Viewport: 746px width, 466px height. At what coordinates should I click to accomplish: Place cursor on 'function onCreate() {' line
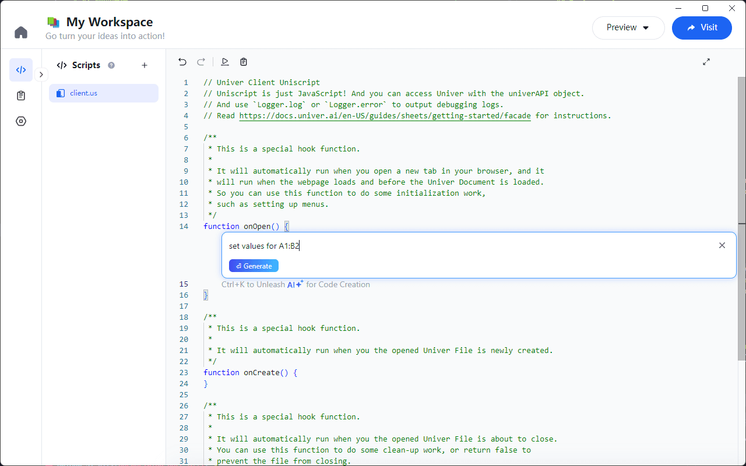251,372
